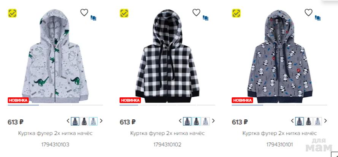This screenshot has height=157, width=338.
Task: Click heart icon on panda hoodie
Action: 308,13
